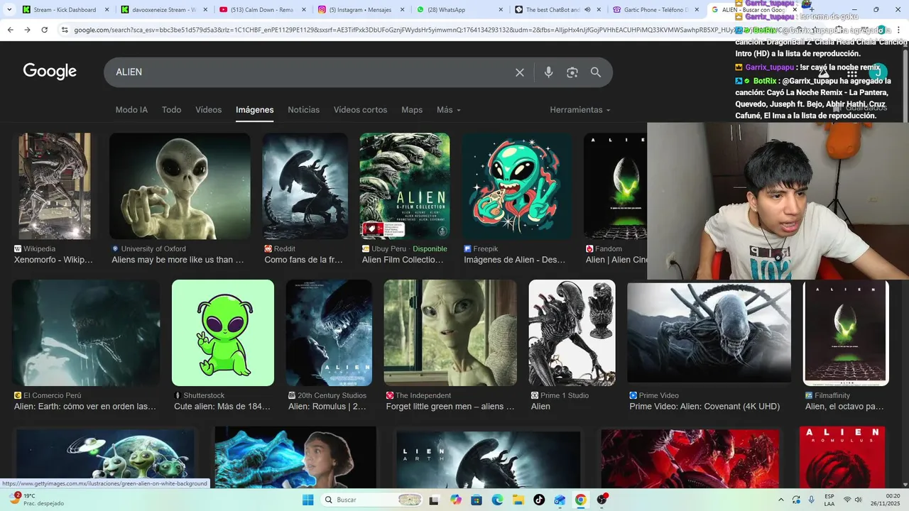Open Filmaffinity Alien poster image
This screenshot has height=511, width=909.
(846, 333)
